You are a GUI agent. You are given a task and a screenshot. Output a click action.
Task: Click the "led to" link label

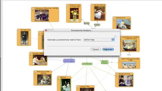click(129, 55)
